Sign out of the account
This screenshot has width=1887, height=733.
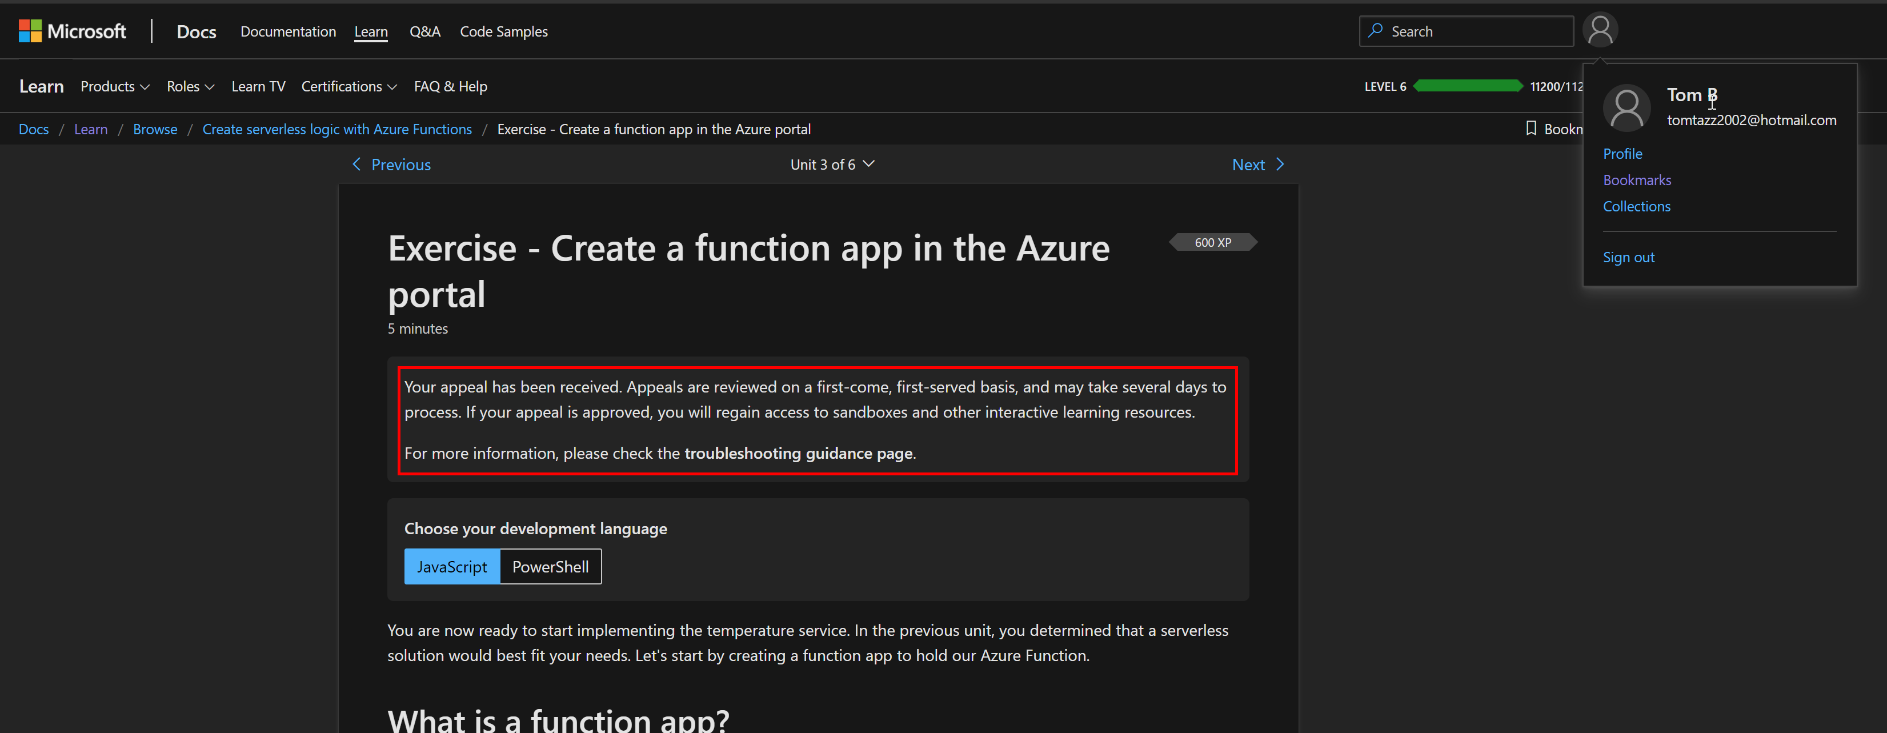1628,257
